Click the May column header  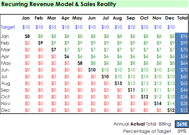click(x=77, y=18)
